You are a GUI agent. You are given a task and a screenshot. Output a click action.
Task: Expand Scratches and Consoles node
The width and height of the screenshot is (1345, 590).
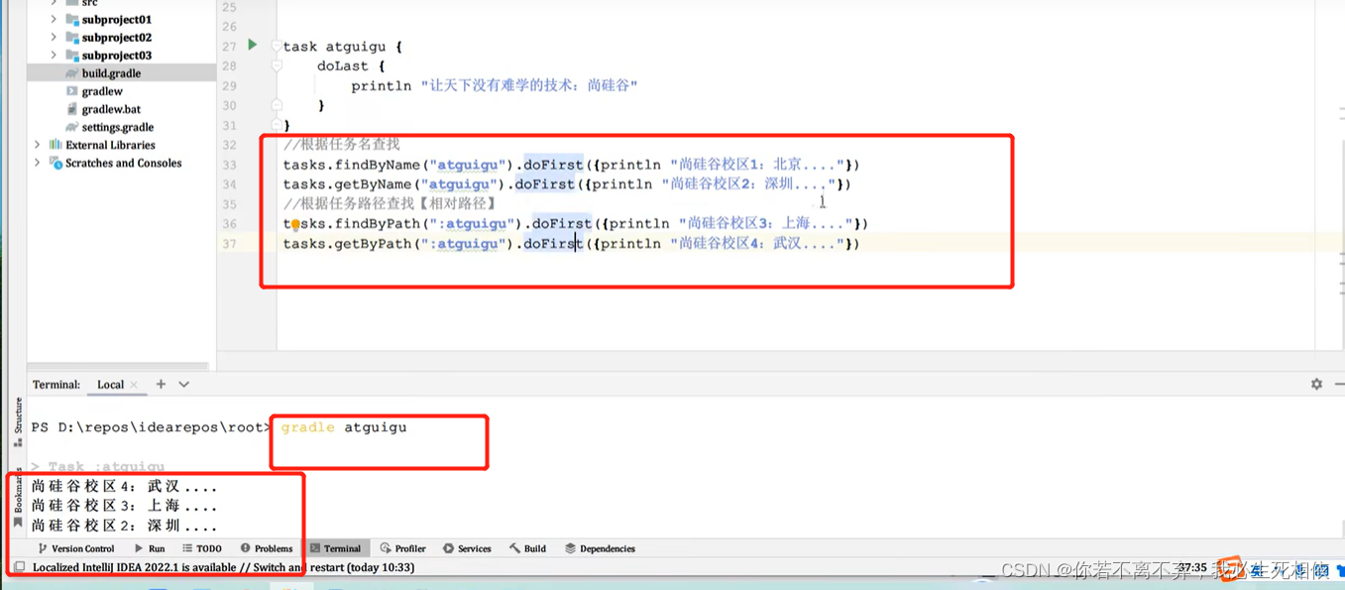(38, 163)
